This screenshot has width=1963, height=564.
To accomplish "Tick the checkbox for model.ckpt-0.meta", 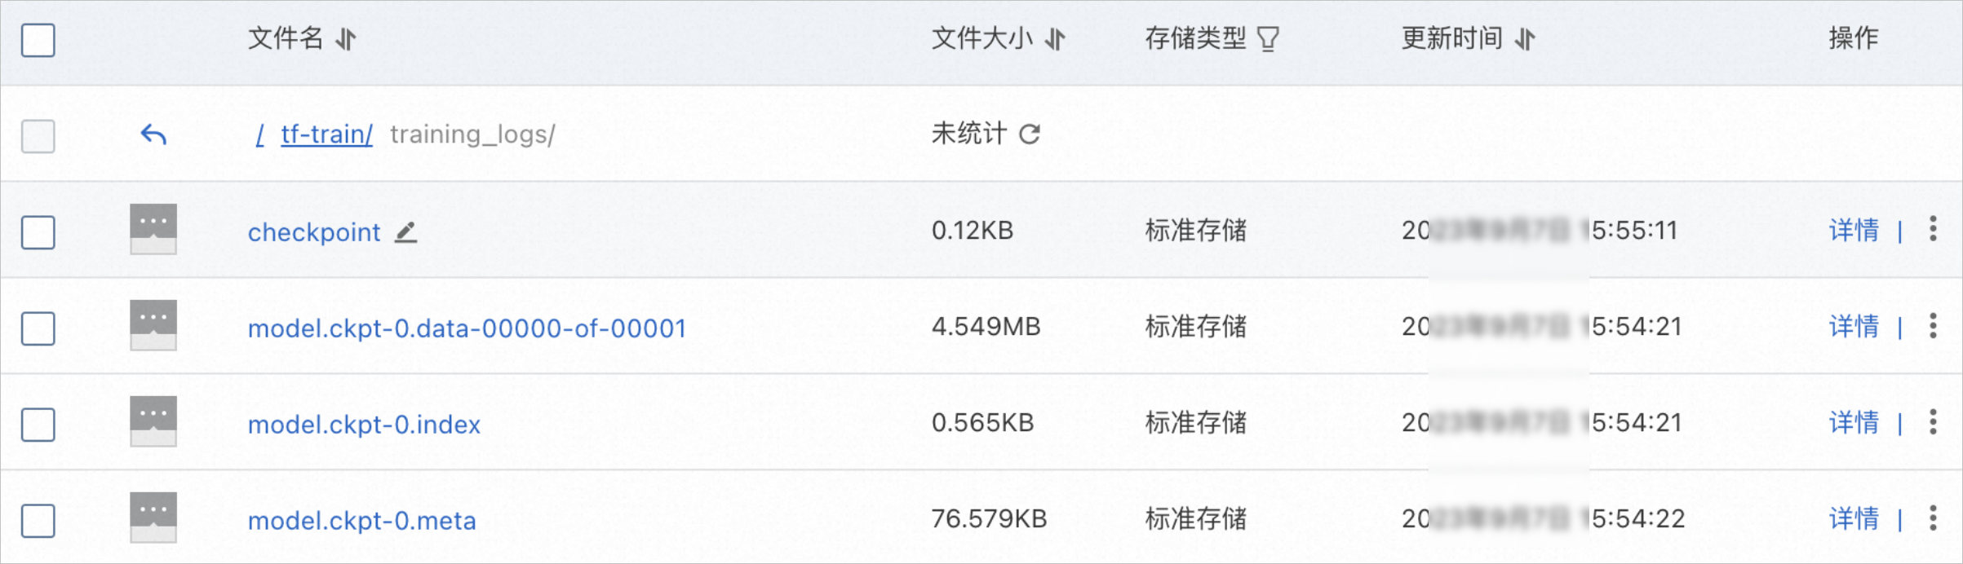I will point(38,521).
